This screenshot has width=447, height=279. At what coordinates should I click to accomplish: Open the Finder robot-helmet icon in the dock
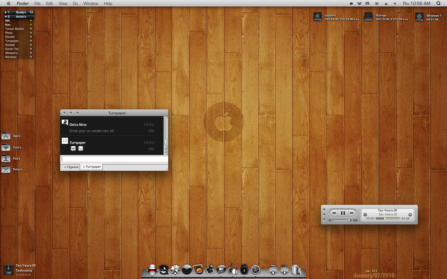(152, 269)
